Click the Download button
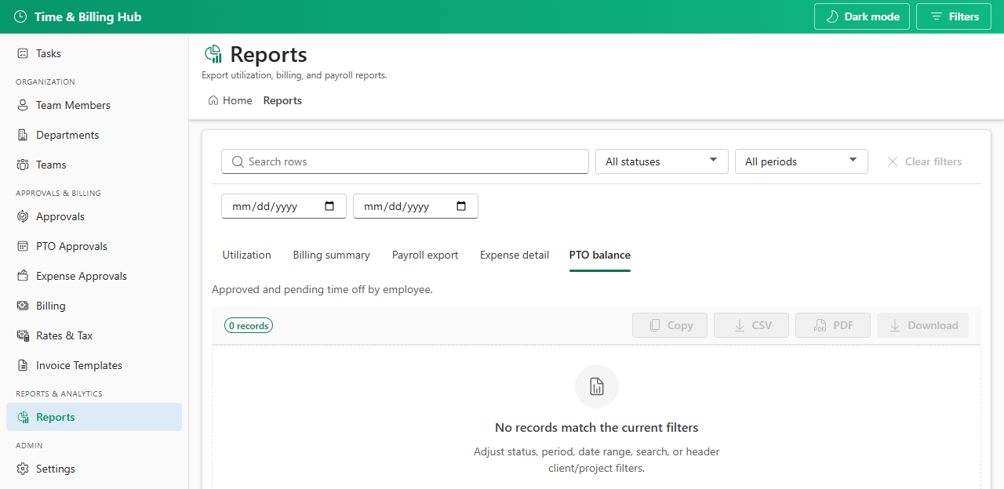This screenshot has height=489, width=1004. pyautogui.click(x=922, y=325)
